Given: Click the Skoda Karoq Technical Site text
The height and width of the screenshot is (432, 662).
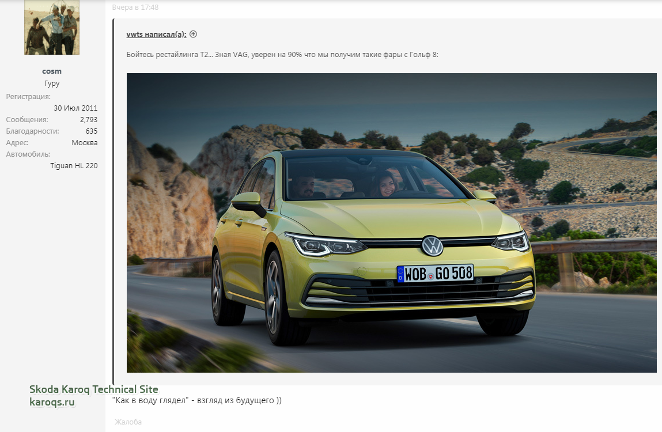Looking at the screenshot, I should pyautogui.click(x=93, y=390).
